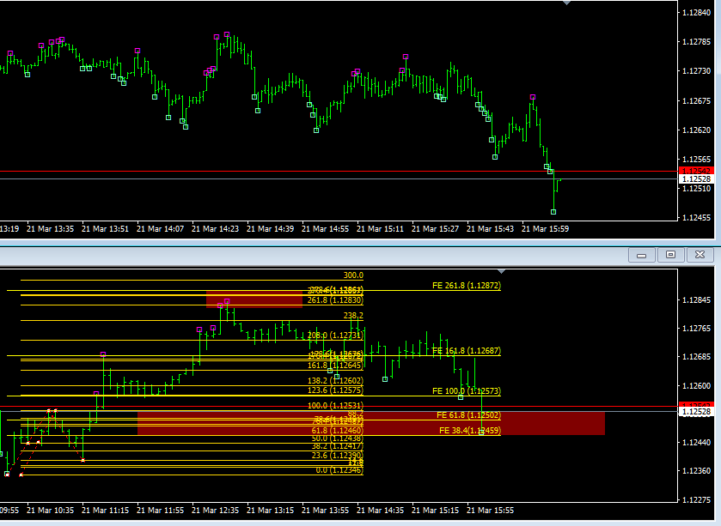Viewport: 721px width, 526px height.
Task: Select Fibonacci label 161.8 (1.12645)
Action: (335, 366)
